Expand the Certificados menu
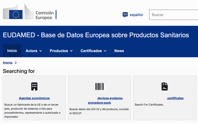The width and height of the screenshot is (198, 124). point(94,51)
